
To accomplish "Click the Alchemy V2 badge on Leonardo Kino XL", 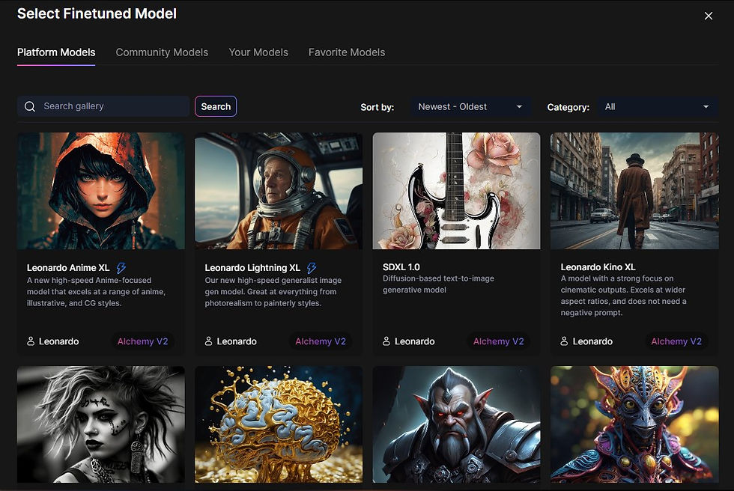I will [676, 341].
